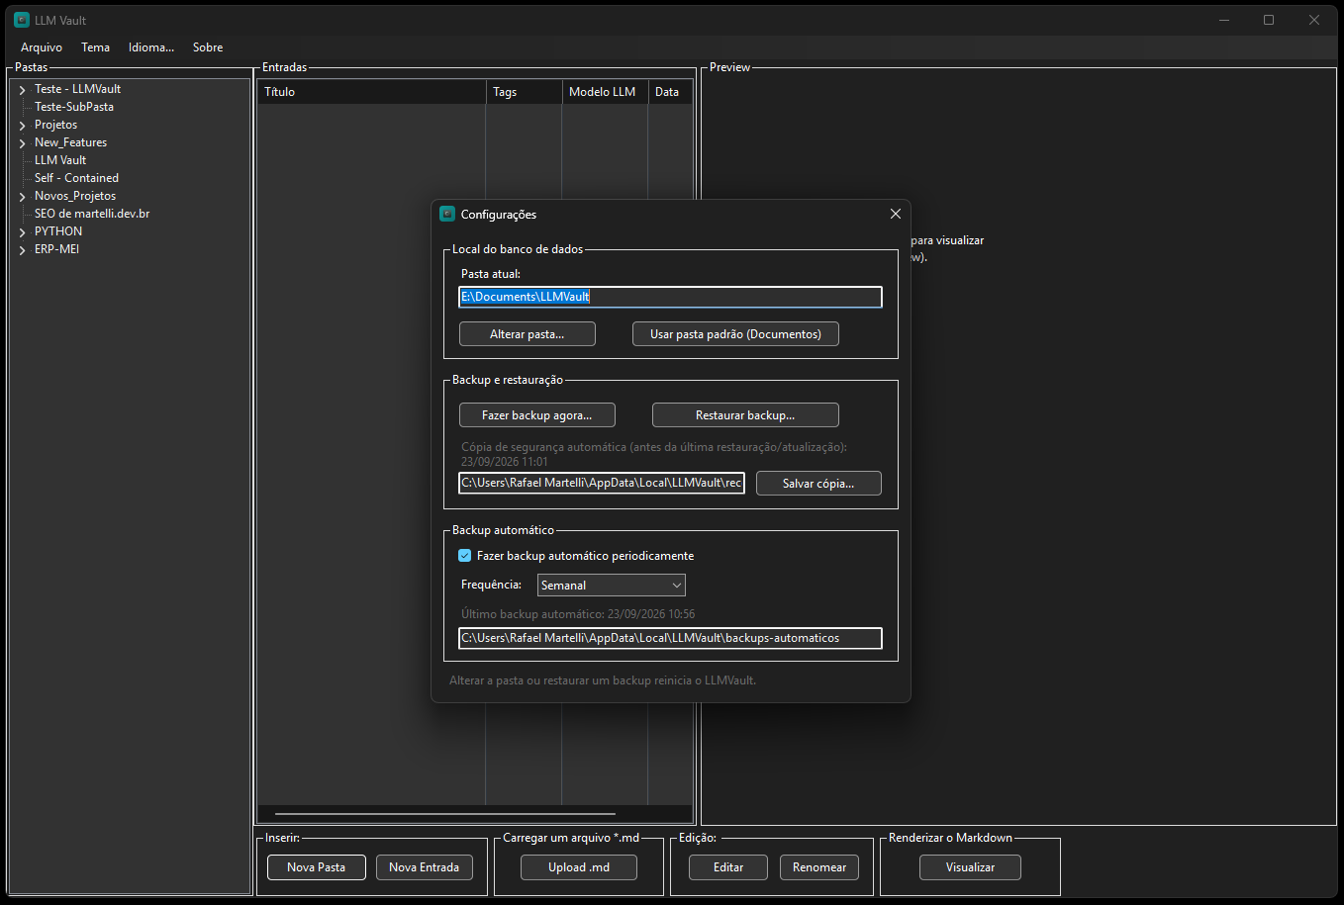Click the Nova Pasta button
This screenshot has height=905, width=1344.
(317, 867)
